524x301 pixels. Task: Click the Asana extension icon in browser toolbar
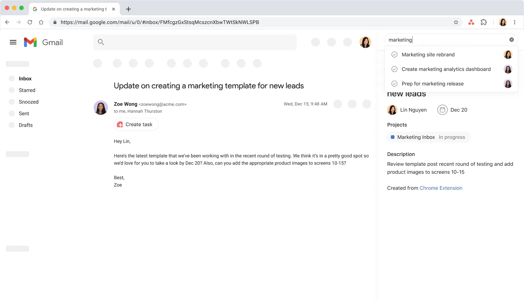[x=471, y=22]
